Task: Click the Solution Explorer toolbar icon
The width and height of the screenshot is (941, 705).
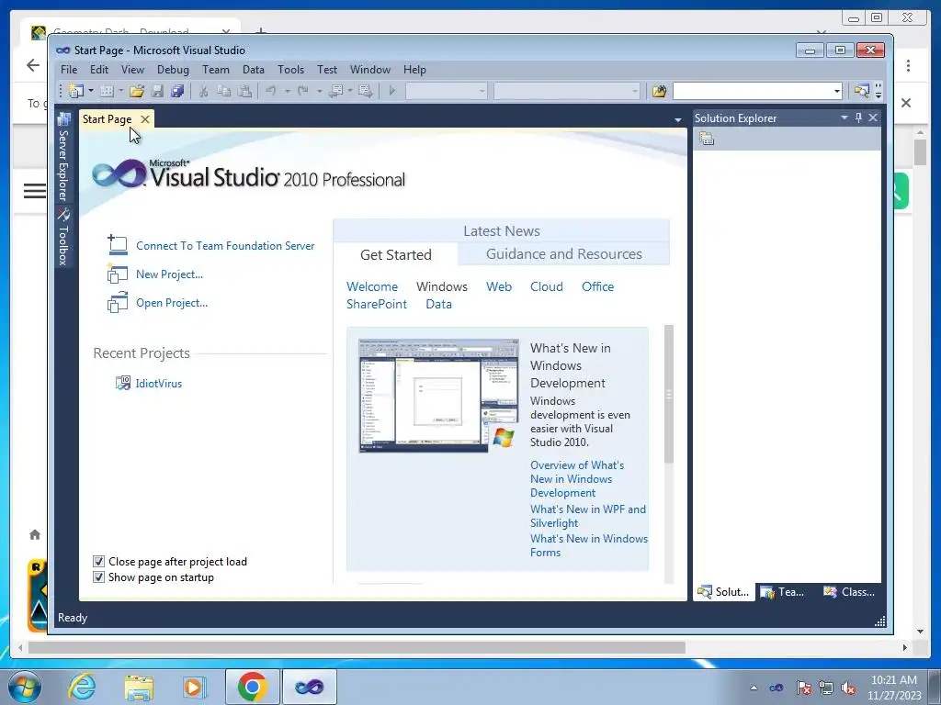Action: [862, 91]
